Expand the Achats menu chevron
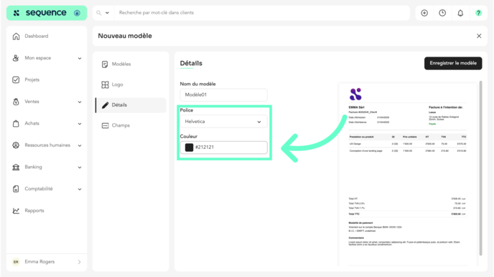 click(x=80, y=124)
